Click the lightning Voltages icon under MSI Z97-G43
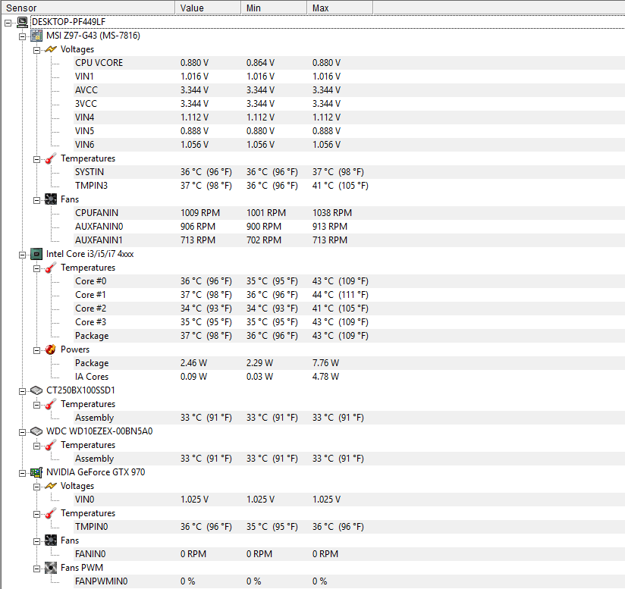625x589 pixels. click(51, 49)
